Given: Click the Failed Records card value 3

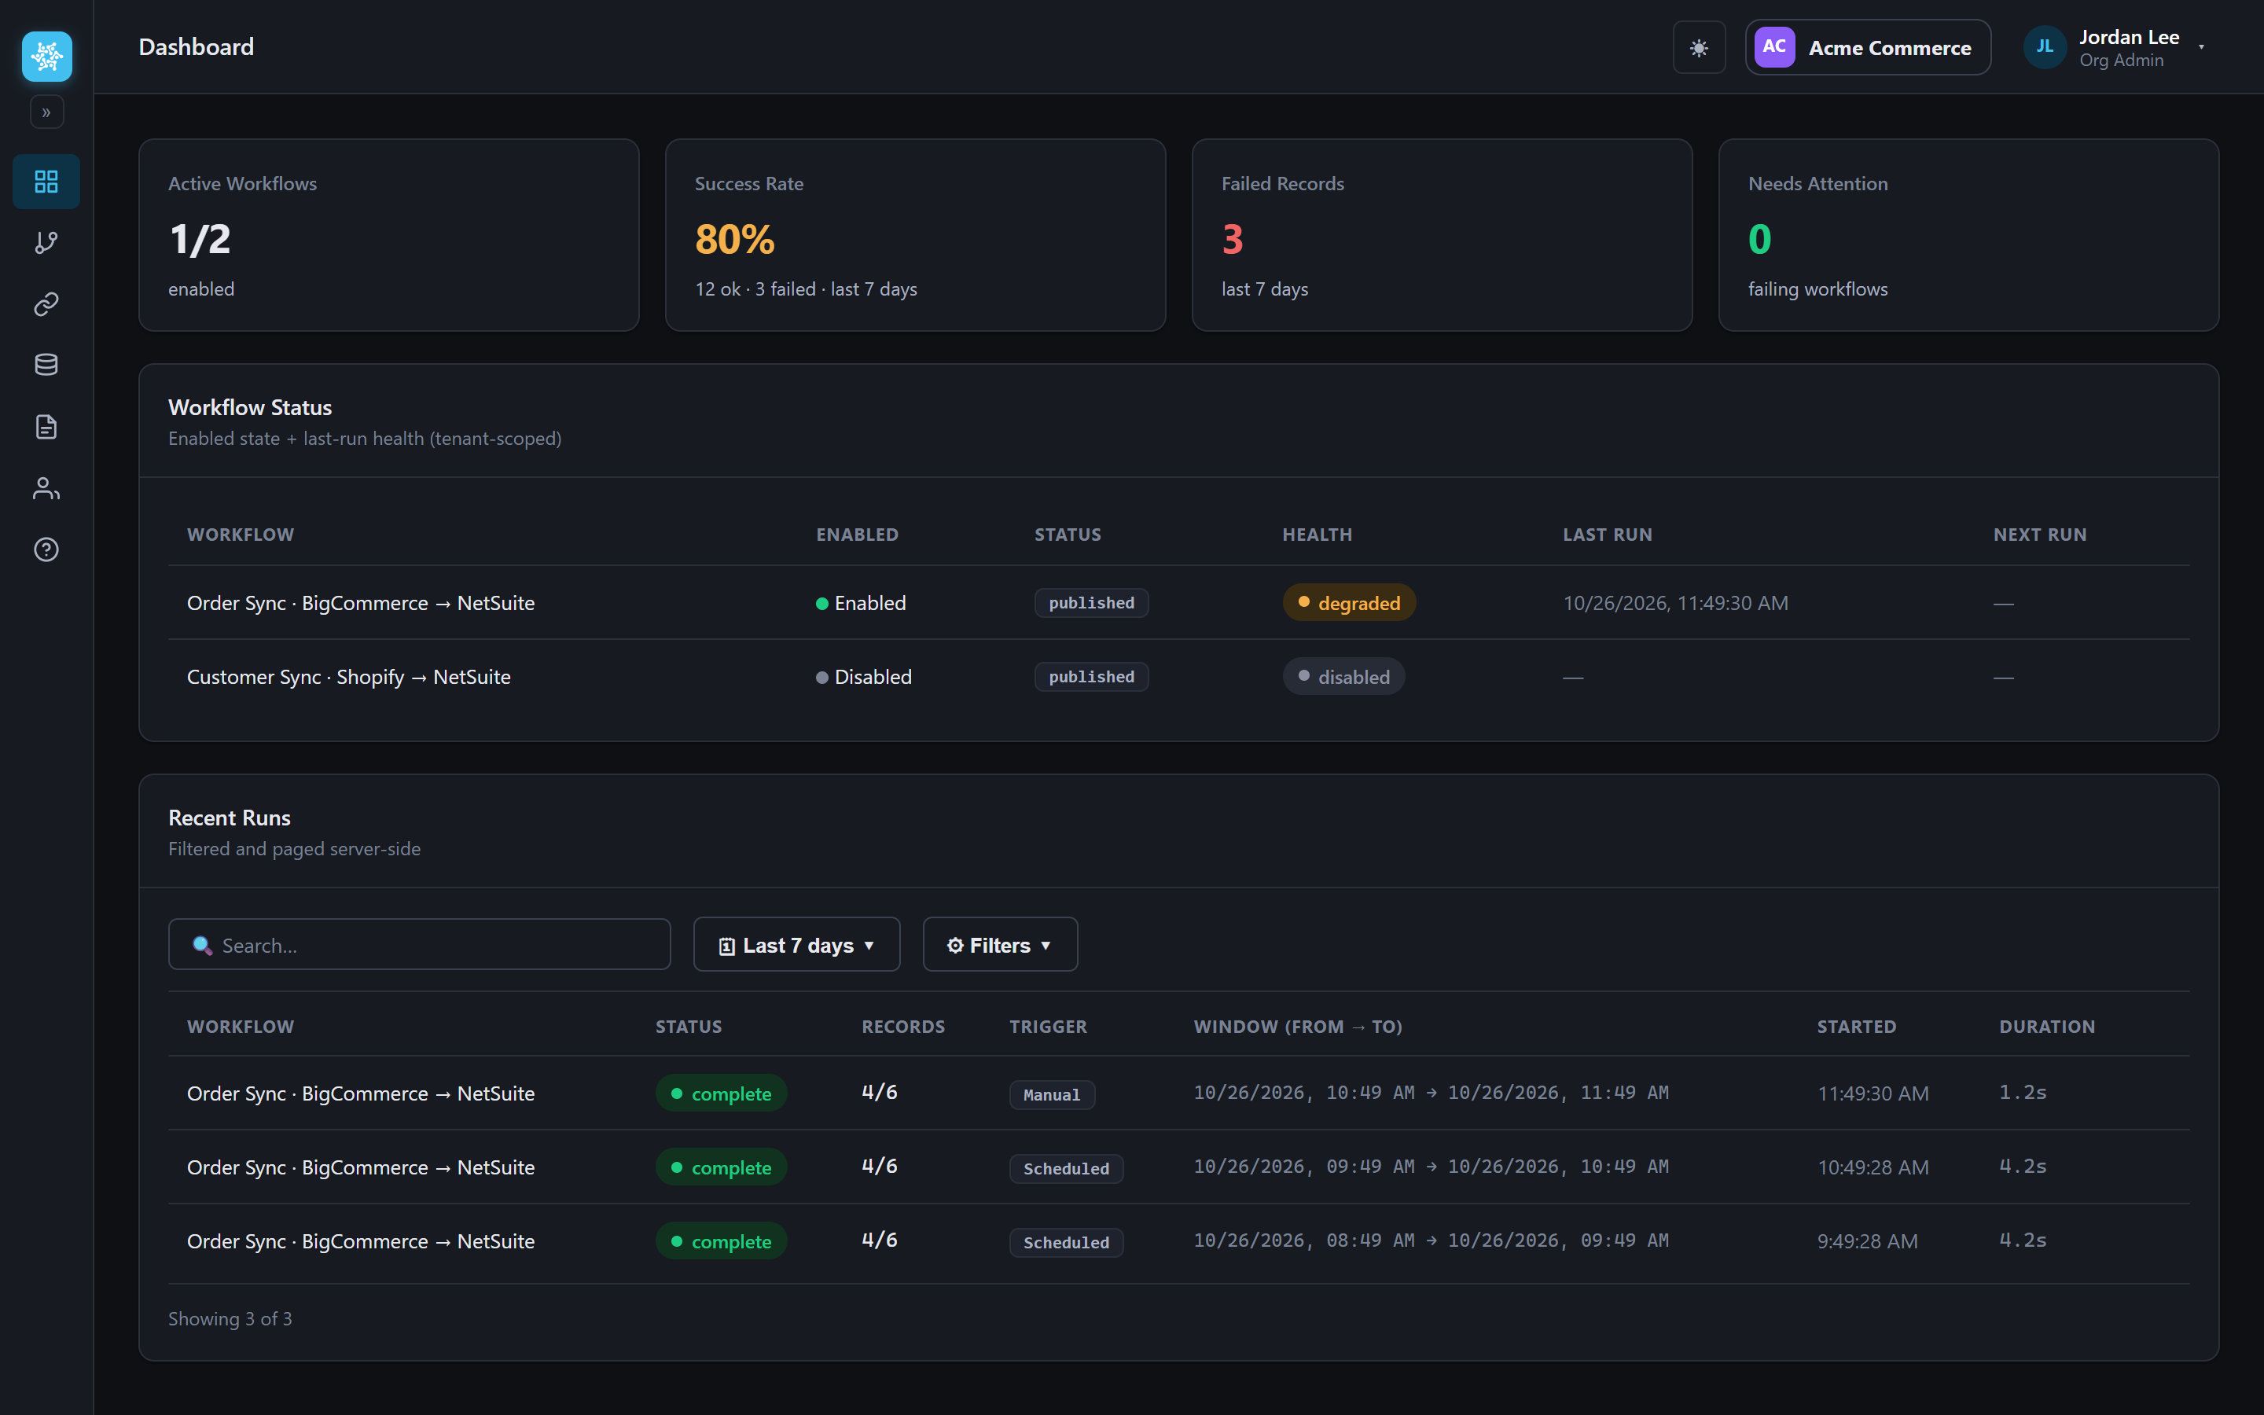Looking at the screenshot, I should pos(1232,239).
